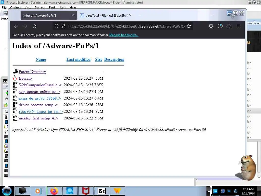The image size is (261, 196).
Task: Open the Manage bookmarks link
Action: 124,35
